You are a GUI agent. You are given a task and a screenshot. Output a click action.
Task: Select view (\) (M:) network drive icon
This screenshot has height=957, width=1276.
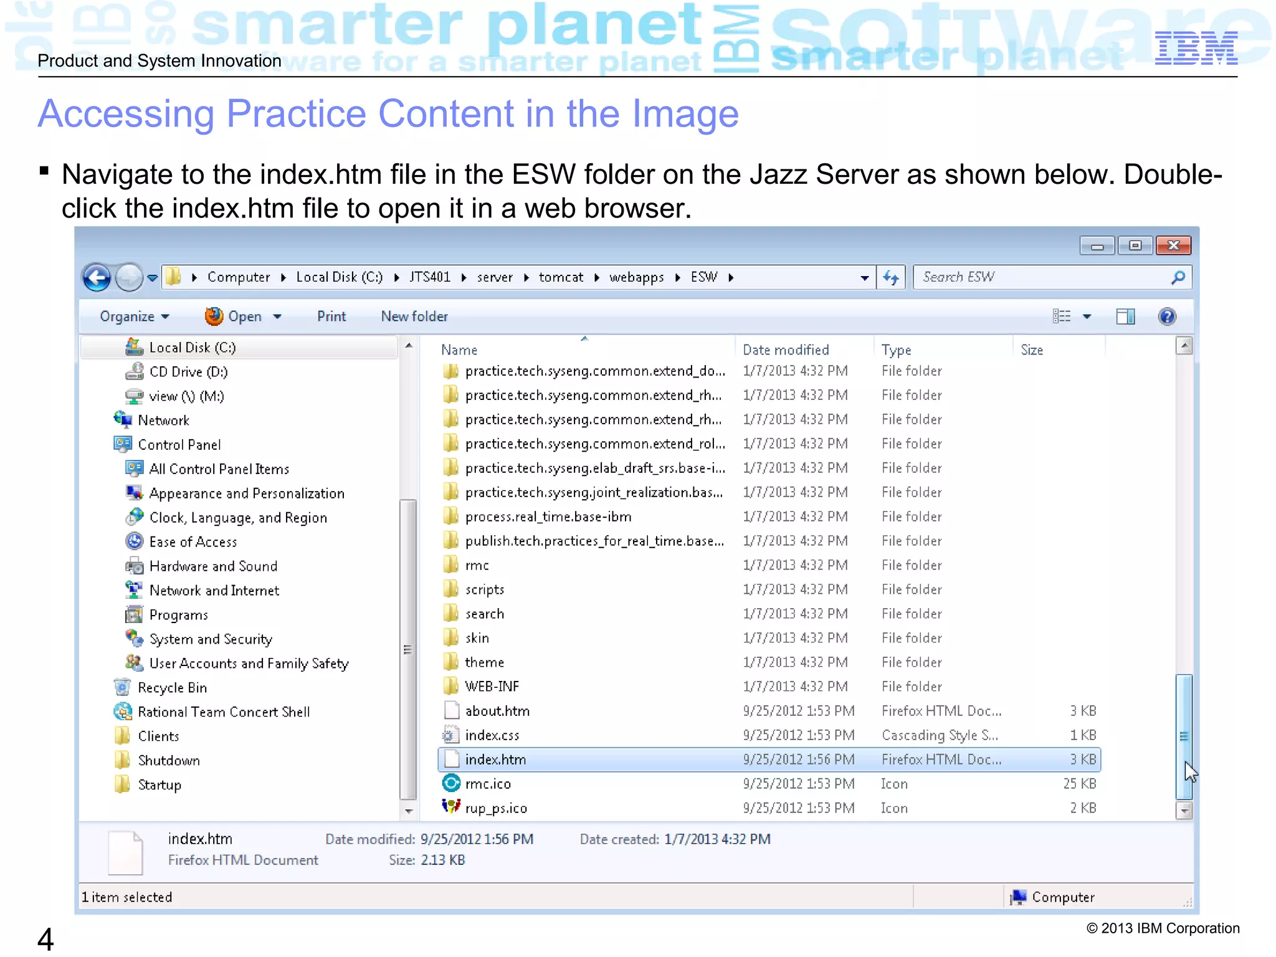coord(134,396)
